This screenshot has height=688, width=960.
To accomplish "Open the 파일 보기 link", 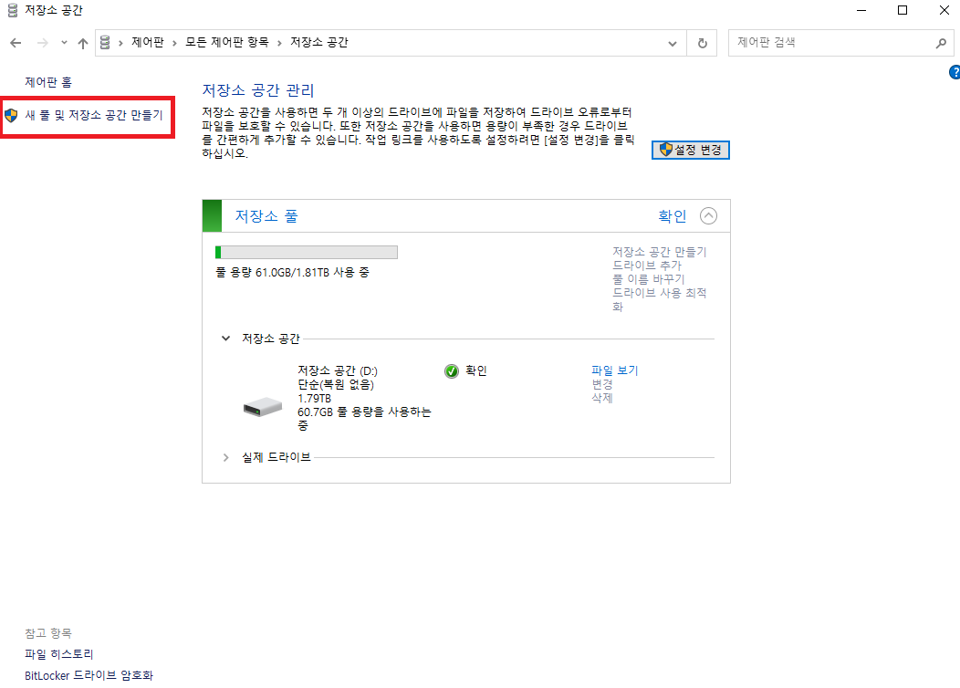I will pyautogui.click(x=615, y=370).
